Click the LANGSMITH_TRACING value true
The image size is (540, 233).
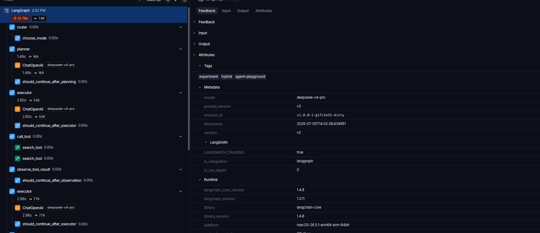300,152
